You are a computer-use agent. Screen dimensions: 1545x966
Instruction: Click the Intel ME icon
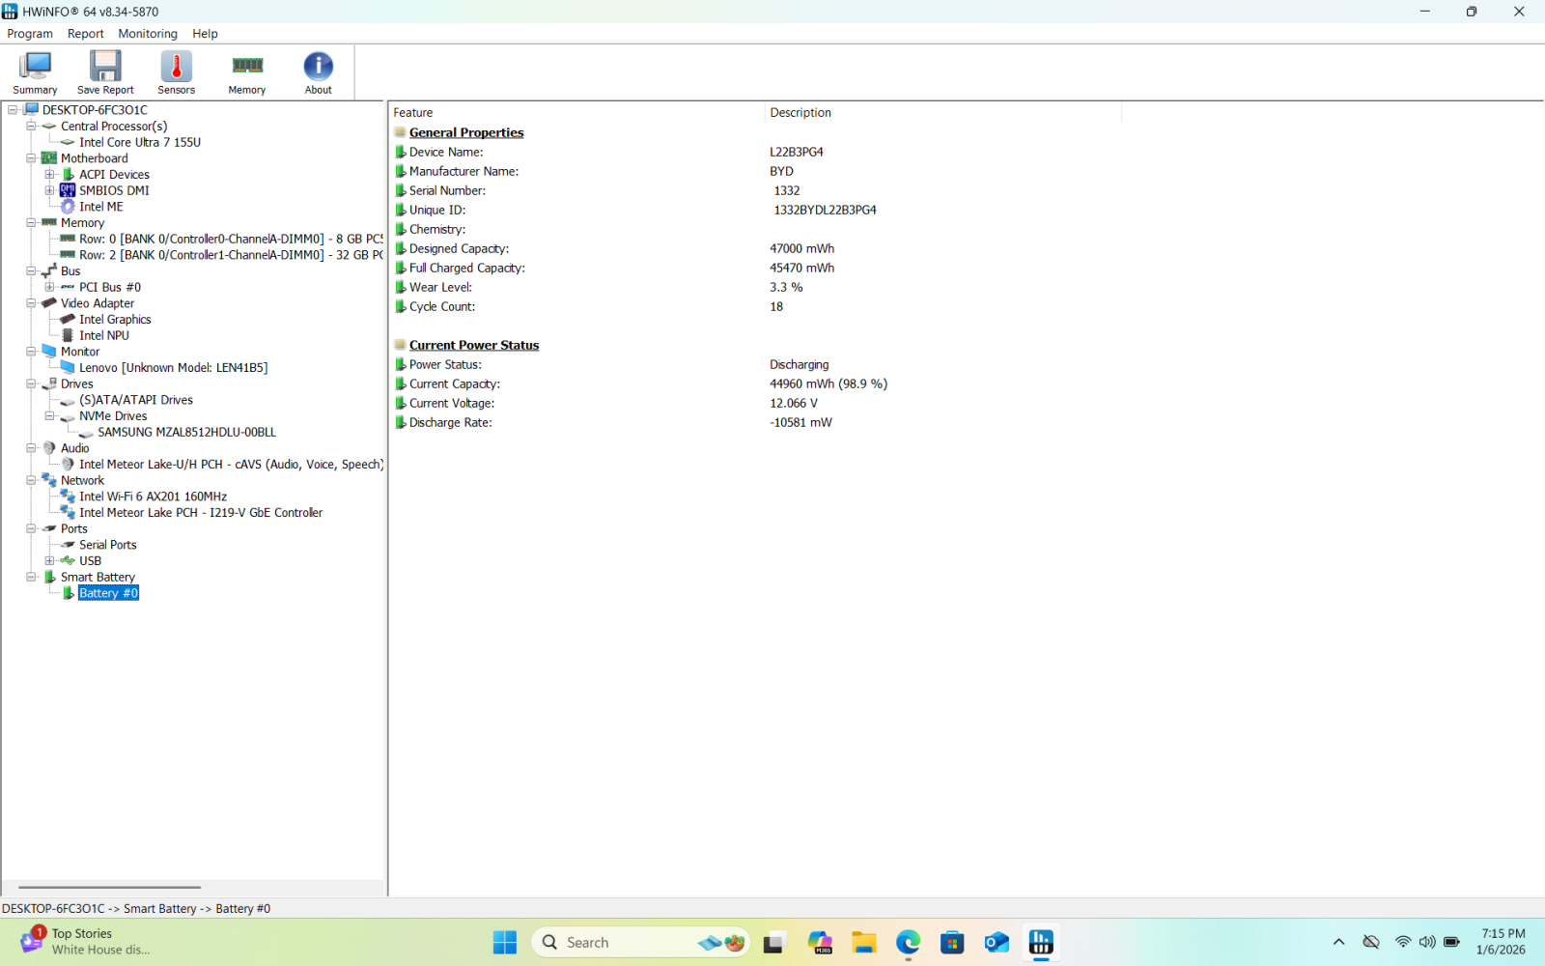(x=68, y=207)
